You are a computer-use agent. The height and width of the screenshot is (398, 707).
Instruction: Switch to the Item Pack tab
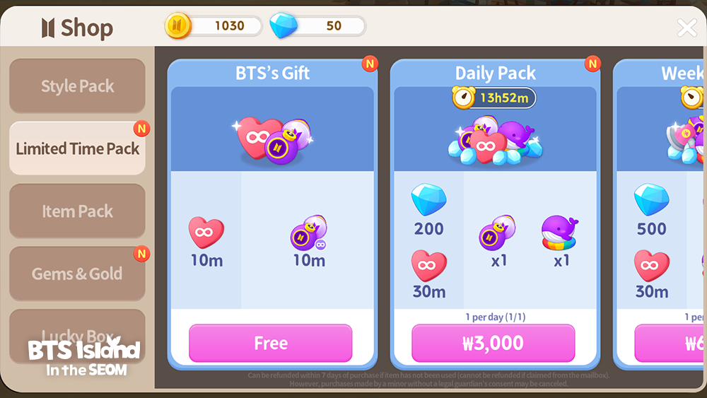pyautogui.click(x=77, y=211)
